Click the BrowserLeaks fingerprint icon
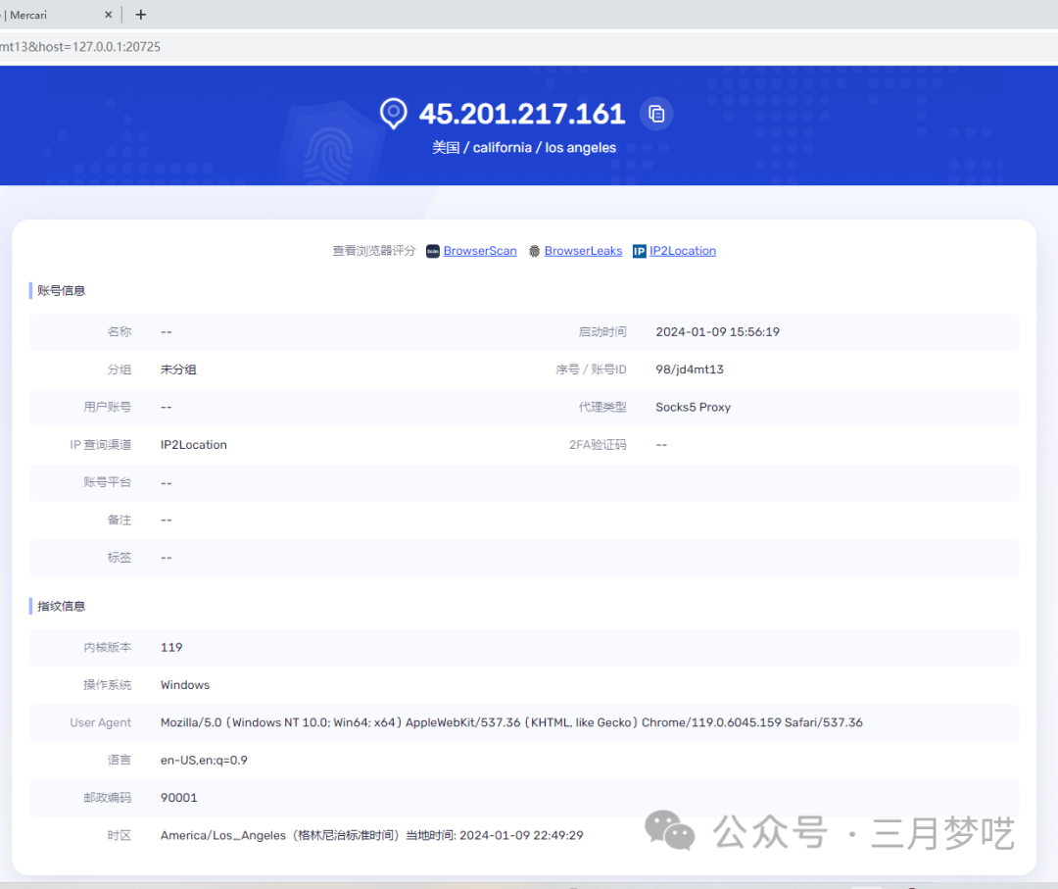 (x=535, y=251)
